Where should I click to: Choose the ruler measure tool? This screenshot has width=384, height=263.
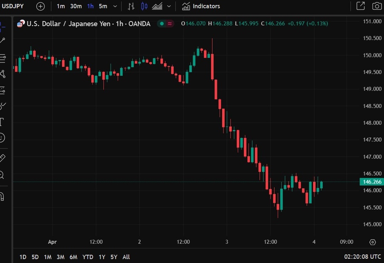[2, 158]
